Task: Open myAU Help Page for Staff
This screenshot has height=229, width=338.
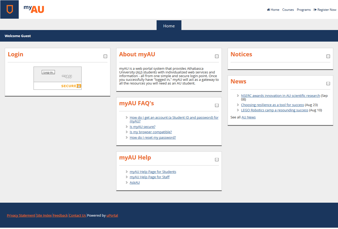Action: (149, 177)
